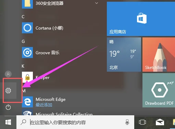Open Task View on the taskbar
This screenshot has height=129, width=175.
pyautogui.click(x=142, y=122)
